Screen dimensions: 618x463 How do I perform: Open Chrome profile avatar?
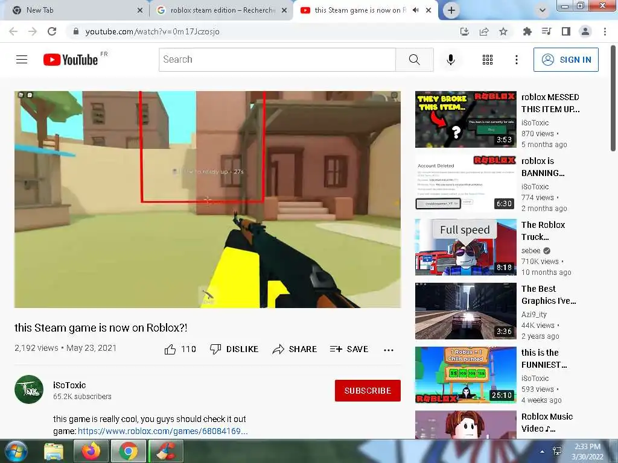pyautogui.click(x=585, y=31)
